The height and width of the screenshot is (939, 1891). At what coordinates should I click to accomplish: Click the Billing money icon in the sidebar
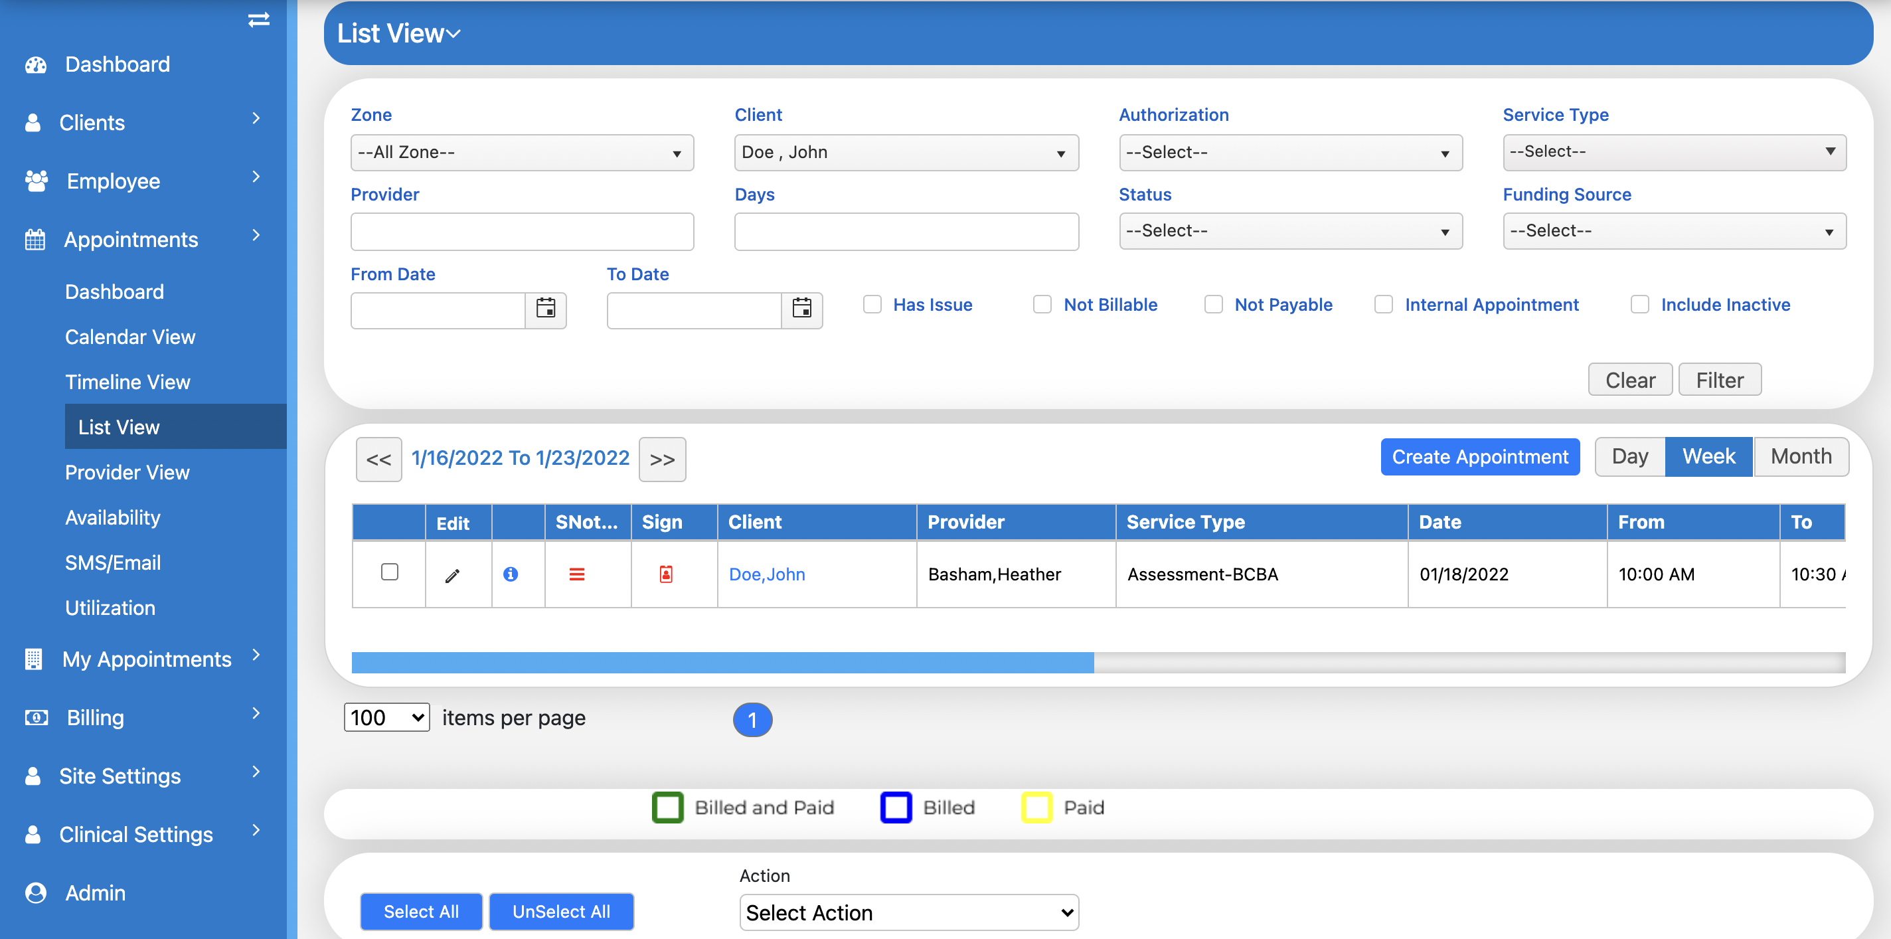coord(35,717)
